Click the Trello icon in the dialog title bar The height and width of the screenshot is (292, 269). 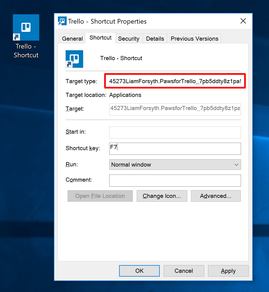pyautogui.click(x=62, y=21)
